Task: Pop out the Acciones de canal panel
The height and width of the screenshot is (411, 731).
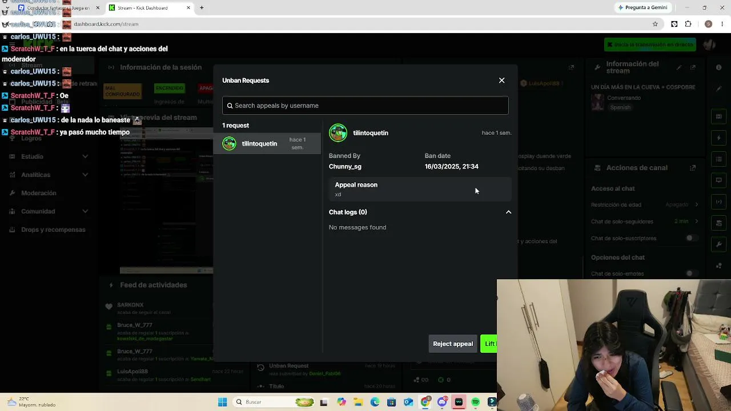Action: 693,168
